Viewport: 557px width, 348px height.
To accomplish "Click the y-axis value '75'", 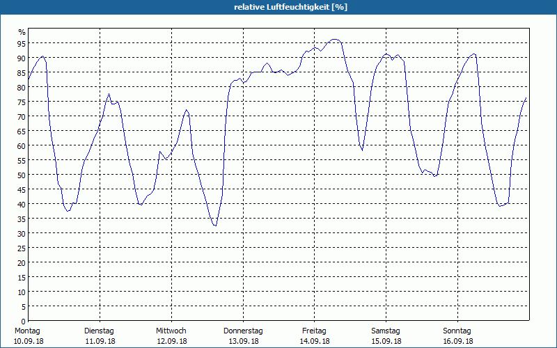I will [x=22, y=102].
